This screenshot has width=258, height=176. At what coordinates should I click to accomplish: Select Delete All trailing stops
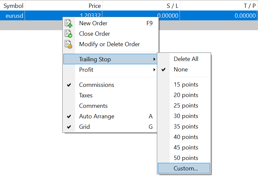pos(184,59)
